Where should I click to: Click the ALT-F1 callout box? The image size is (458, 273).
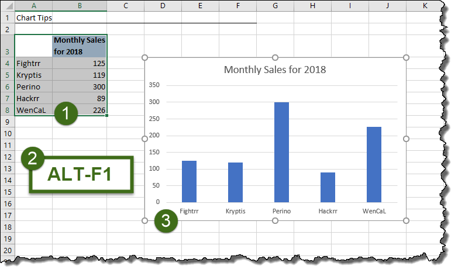click(80, 174)
